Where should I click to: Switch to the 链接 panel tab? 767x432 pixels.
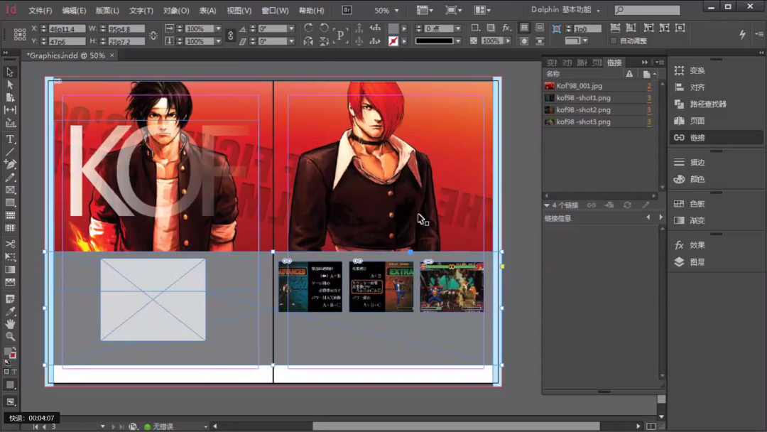coord(614,63)
